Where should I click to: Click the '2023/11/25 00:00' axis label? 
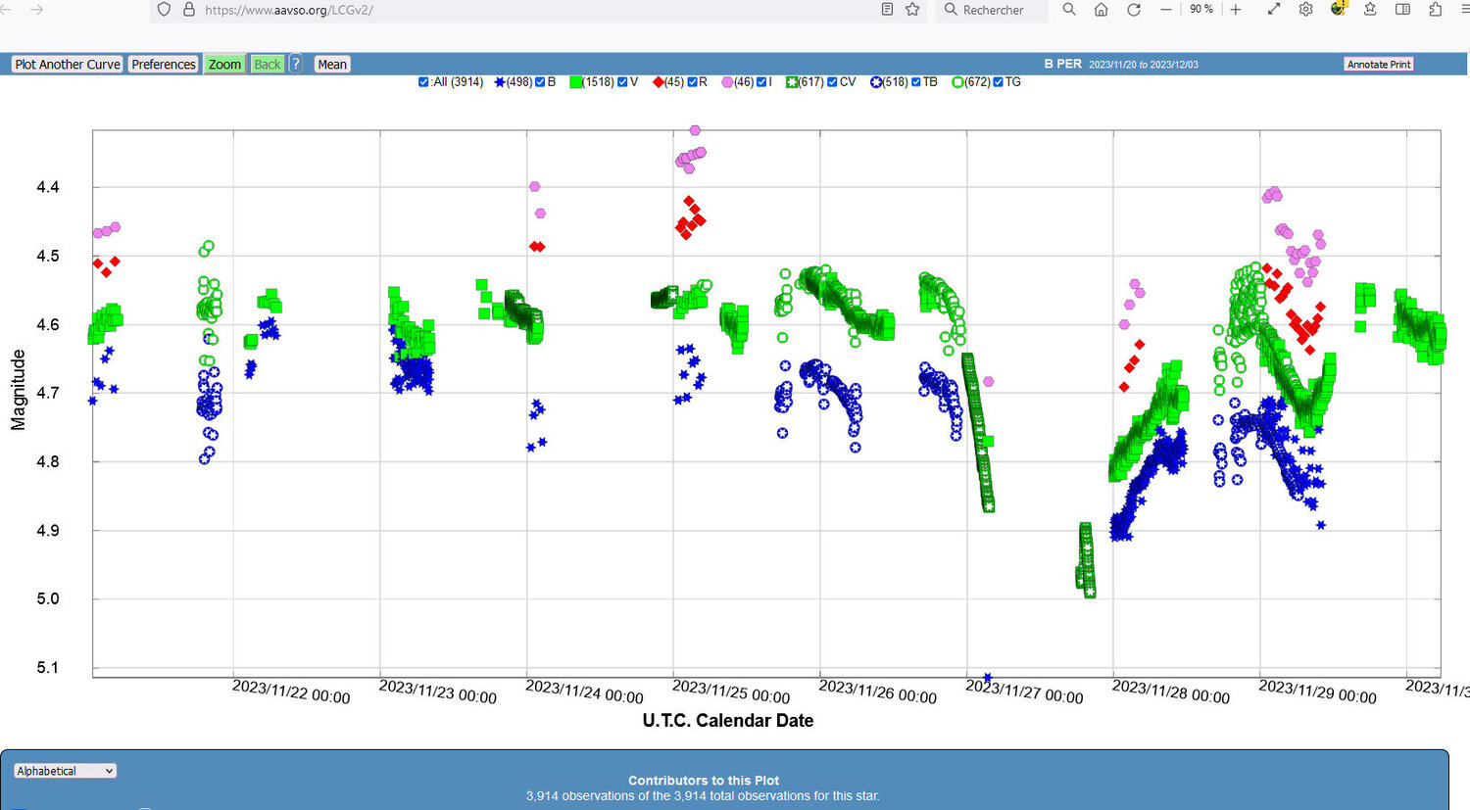731,691
